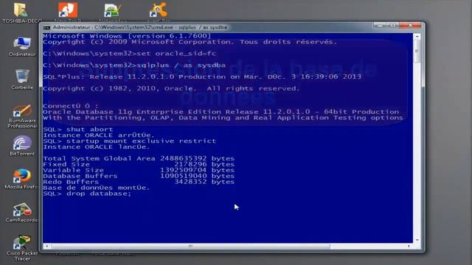Launch CamRecorder desktop shortcut
The width and height of the screenshot is (472, 265).
tap(21, 213)
